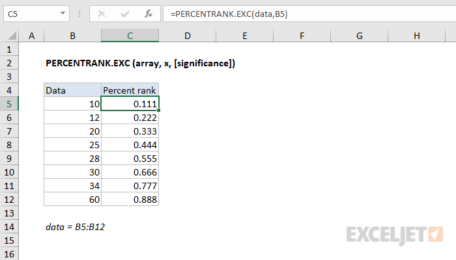Screen dimensions: 456x260
Task: Select cell with data value 30
Action: [72, 172]
